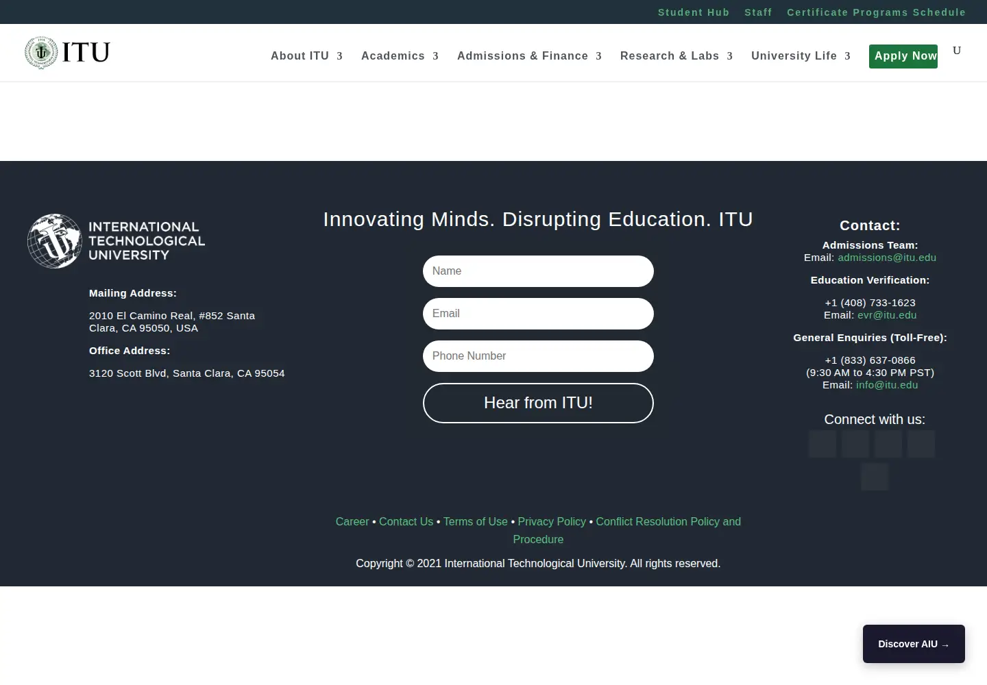Image resolution: width=987 pixels, height=685 pixels.
Task: Click the "Admissions Team:" label
Action: click(x=870, y=245)
